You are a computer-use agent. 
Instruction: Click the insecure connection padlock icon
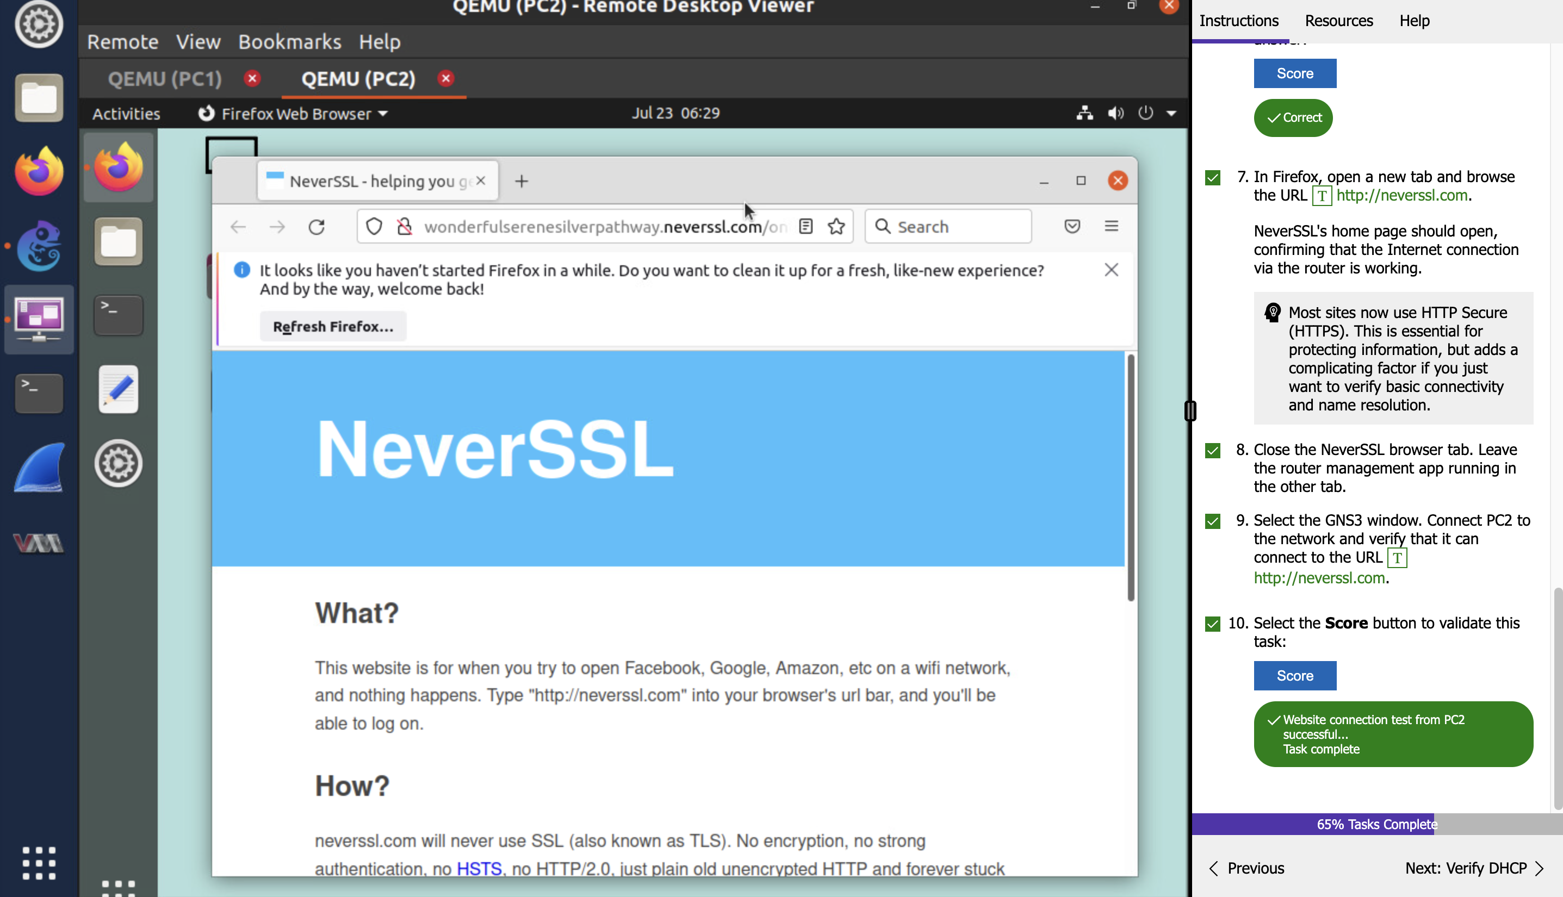click(404, 227)
